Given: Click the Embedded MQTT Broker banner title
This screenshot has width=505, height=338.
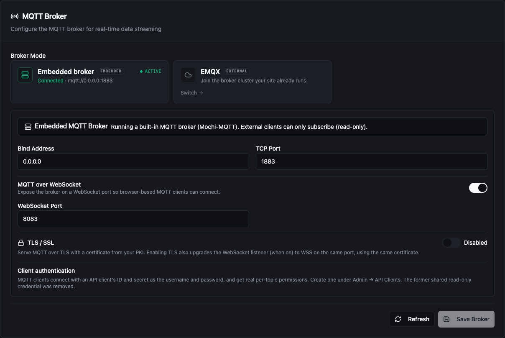Looking at the screenshot, I should pos(71,126).
